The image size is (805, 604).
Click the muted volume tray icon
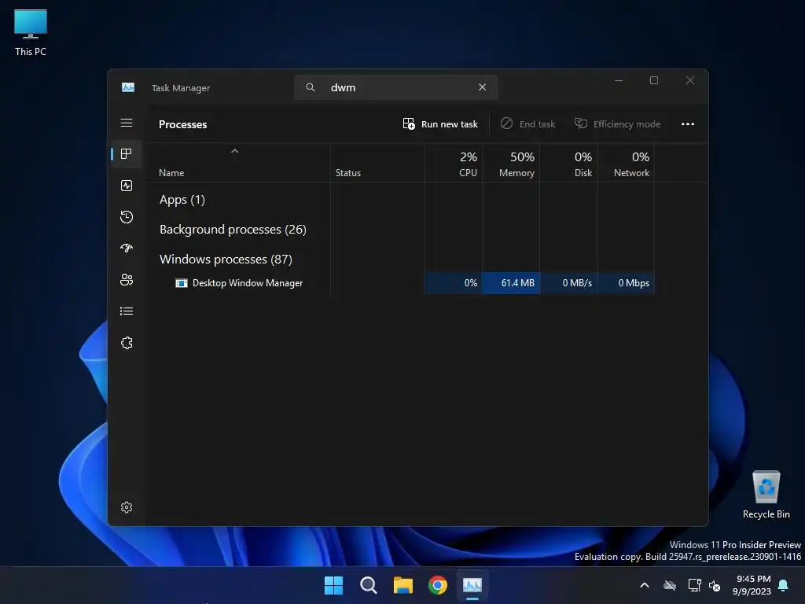tap(715, 585)
